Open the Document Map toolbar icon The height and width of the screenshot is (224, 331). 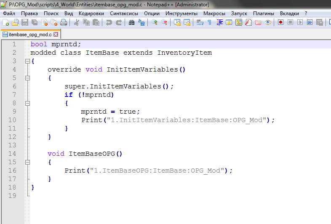239,22
